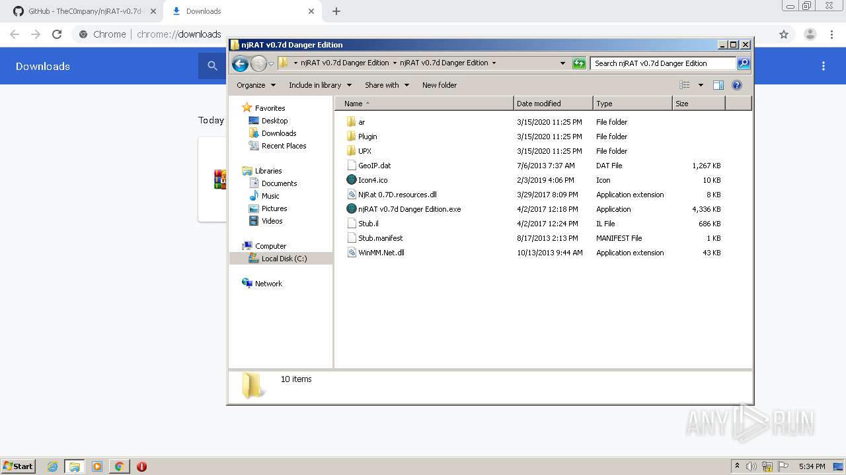846x475 pixels.
Task: Open the Organize menu
Action: click(256, 85)
